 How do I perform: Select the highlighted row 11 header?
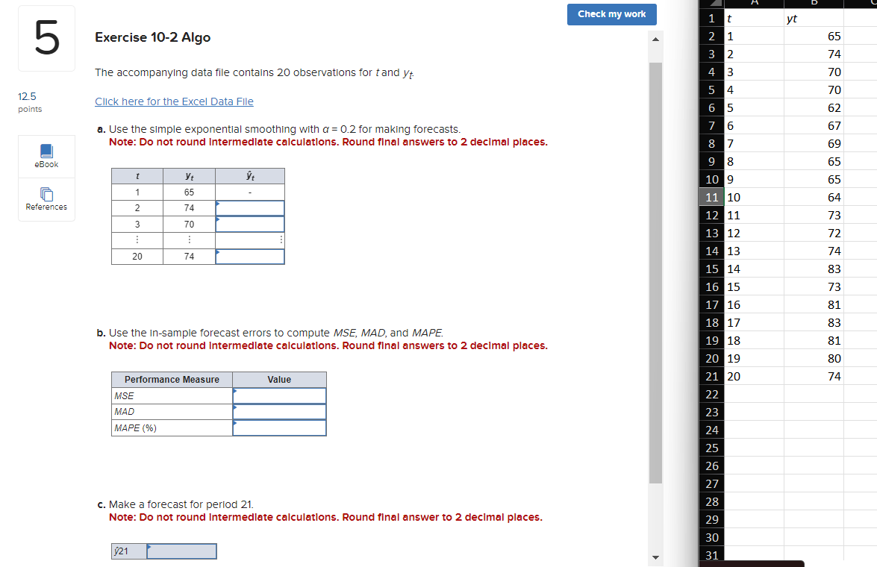pos(711,197)
